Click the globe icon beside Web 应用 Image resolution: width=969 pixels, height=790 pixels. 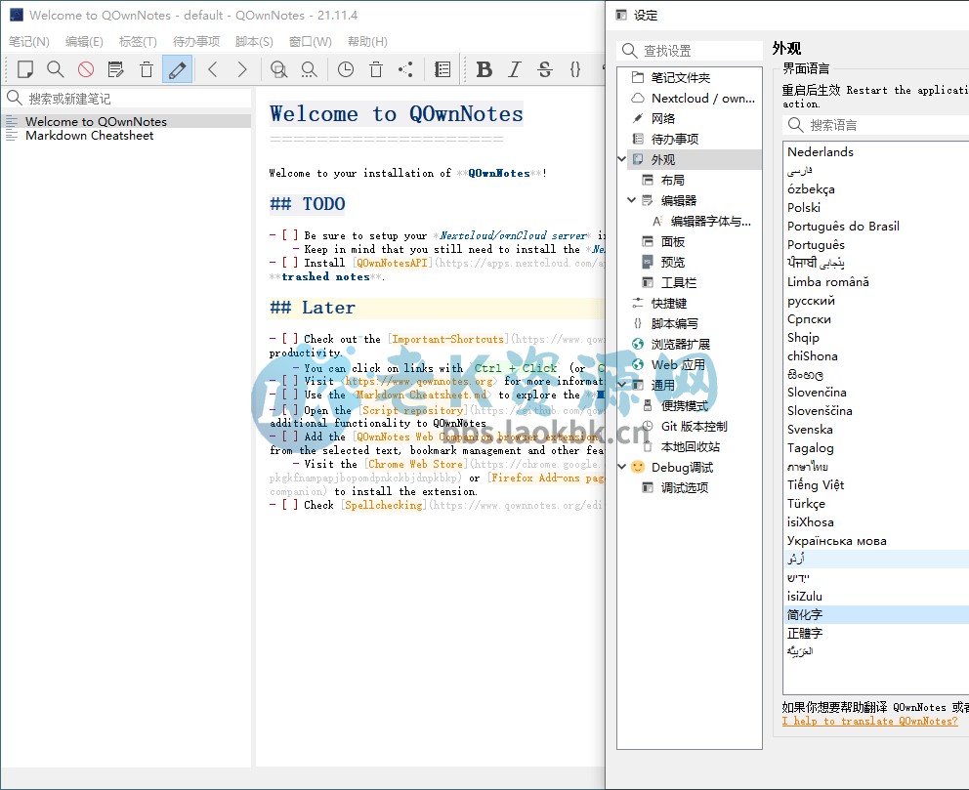638,364
